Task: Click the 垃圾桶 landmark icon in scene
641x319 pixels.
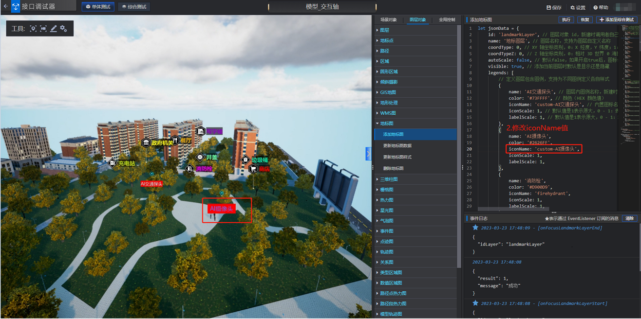Action: (245, 160)
